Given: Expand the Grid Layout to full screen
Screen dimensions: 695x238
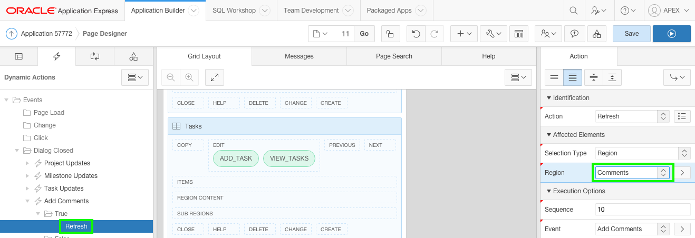Looking at the screenshot, I should 215,77.
